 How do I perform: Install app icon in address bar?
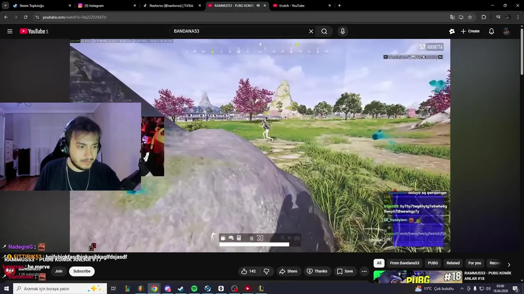[x=461, y=17]
